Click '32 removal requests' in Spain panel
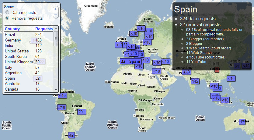 point(200,25)
